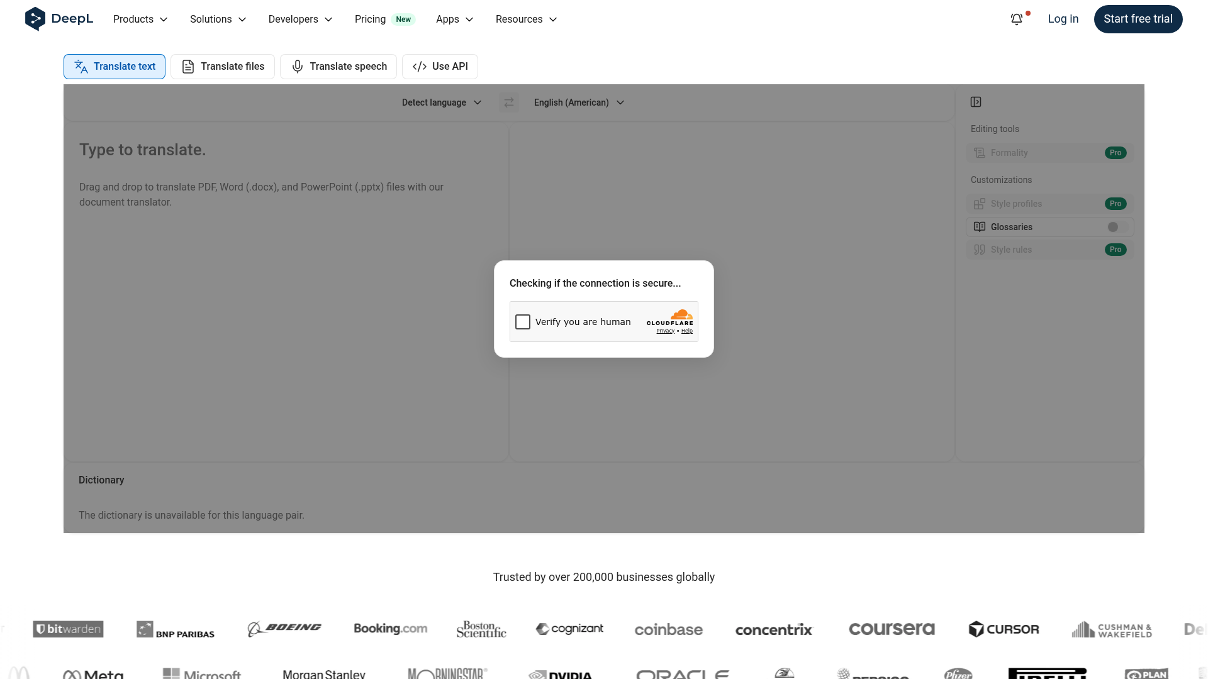
Task: Open the English (American) target dropdown
Action: [579, 102]
